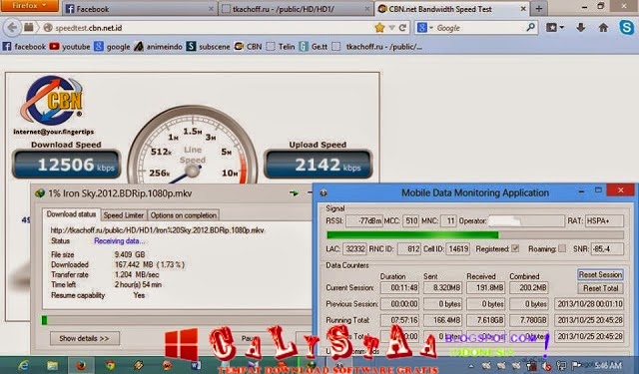The height and width of the screenshot is (374, 639).
Task: Click the Reset Total button
Action: 600,288
